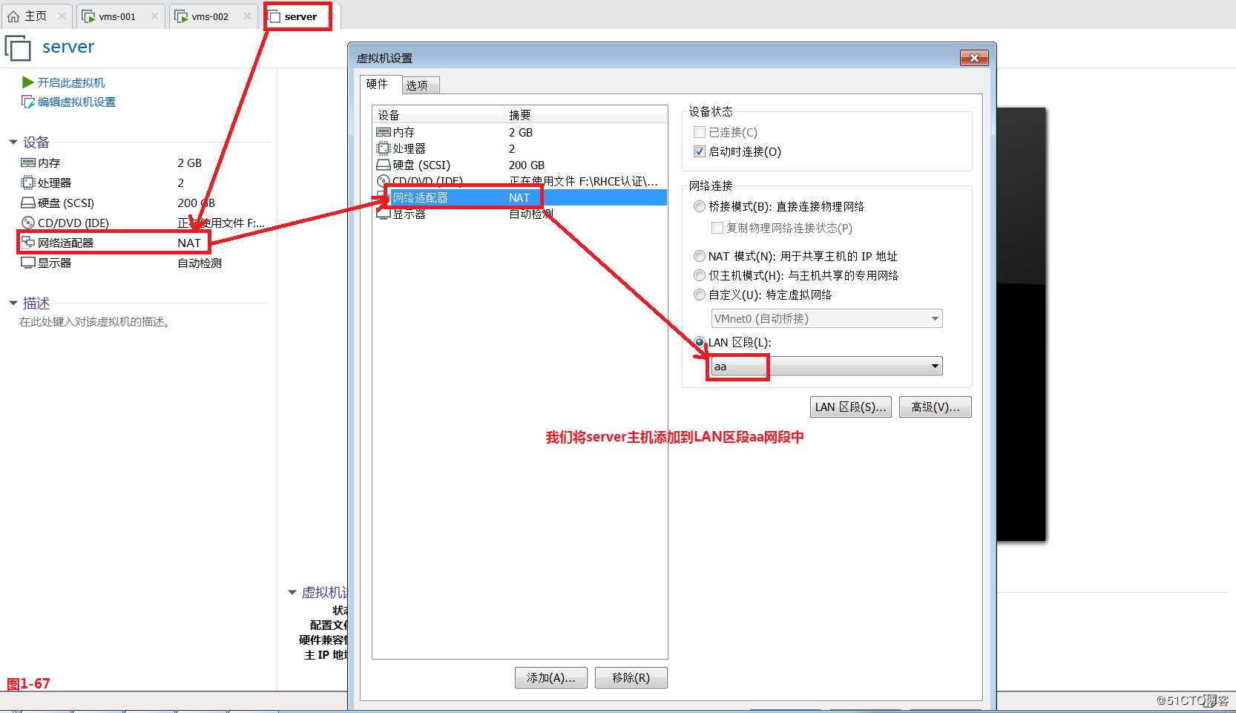The image size is (1236, 713).
Task: Toggle the 启动时连接(O) checkbox
Action: coord(699,151)
